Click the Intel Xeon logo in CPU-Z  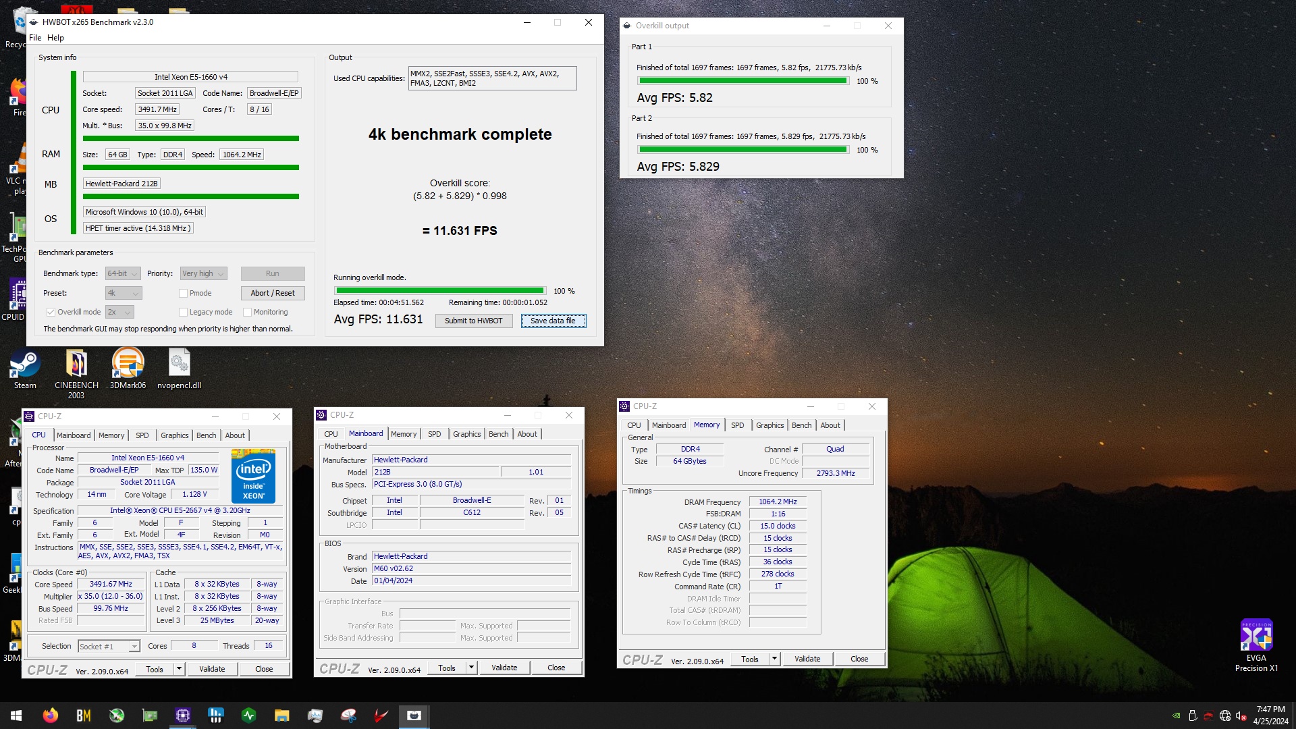[253, 476]
